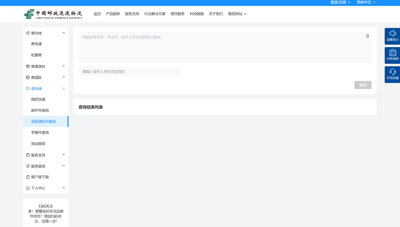Click the 个人中心 smiley icon
This screenshot has width=400, height=227.
28,188
